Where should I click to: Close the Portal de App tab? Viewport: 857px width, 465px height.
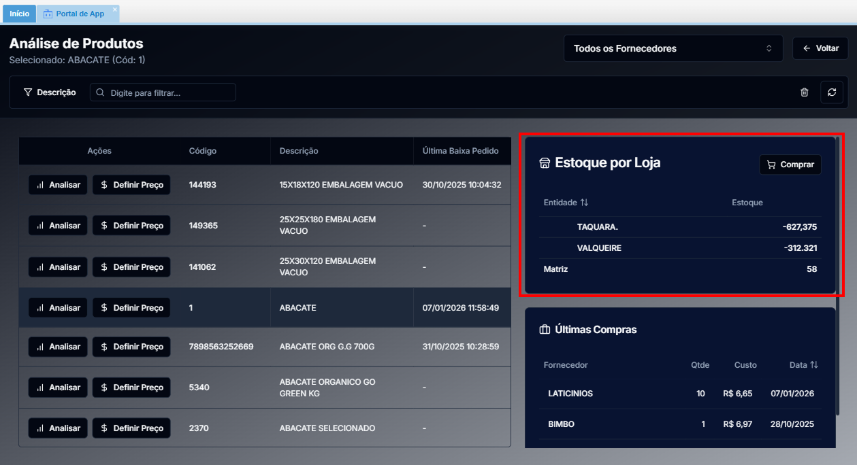tap(114, 10)
